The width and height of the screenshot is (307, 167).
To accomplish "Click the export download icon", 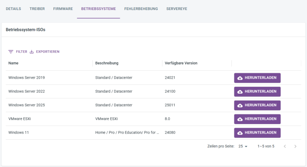I will click(32, 52).
